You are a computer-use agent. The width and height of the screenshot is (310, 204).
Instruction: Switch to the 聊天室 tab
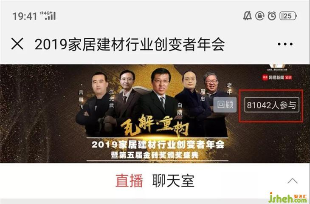173,181
